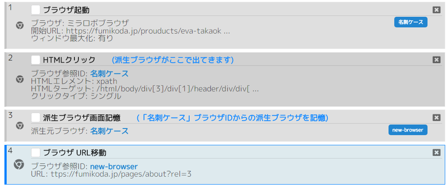The height and width of the screenshot is (189, 447).
Task: Open 名刺ケース reference in HTMLクリック step
Action: 109,74
